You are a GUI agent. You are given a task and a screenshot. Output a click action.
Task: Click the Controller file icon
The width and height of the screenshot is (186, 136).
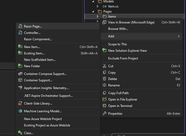pyautogui.click(x=20, y=33)
